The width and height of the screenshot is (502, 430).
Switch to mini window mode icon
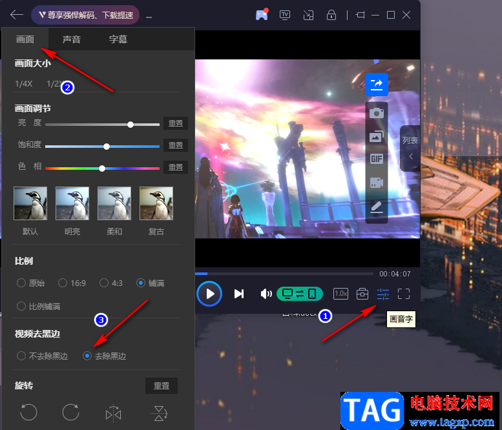[x=308, y=15]
